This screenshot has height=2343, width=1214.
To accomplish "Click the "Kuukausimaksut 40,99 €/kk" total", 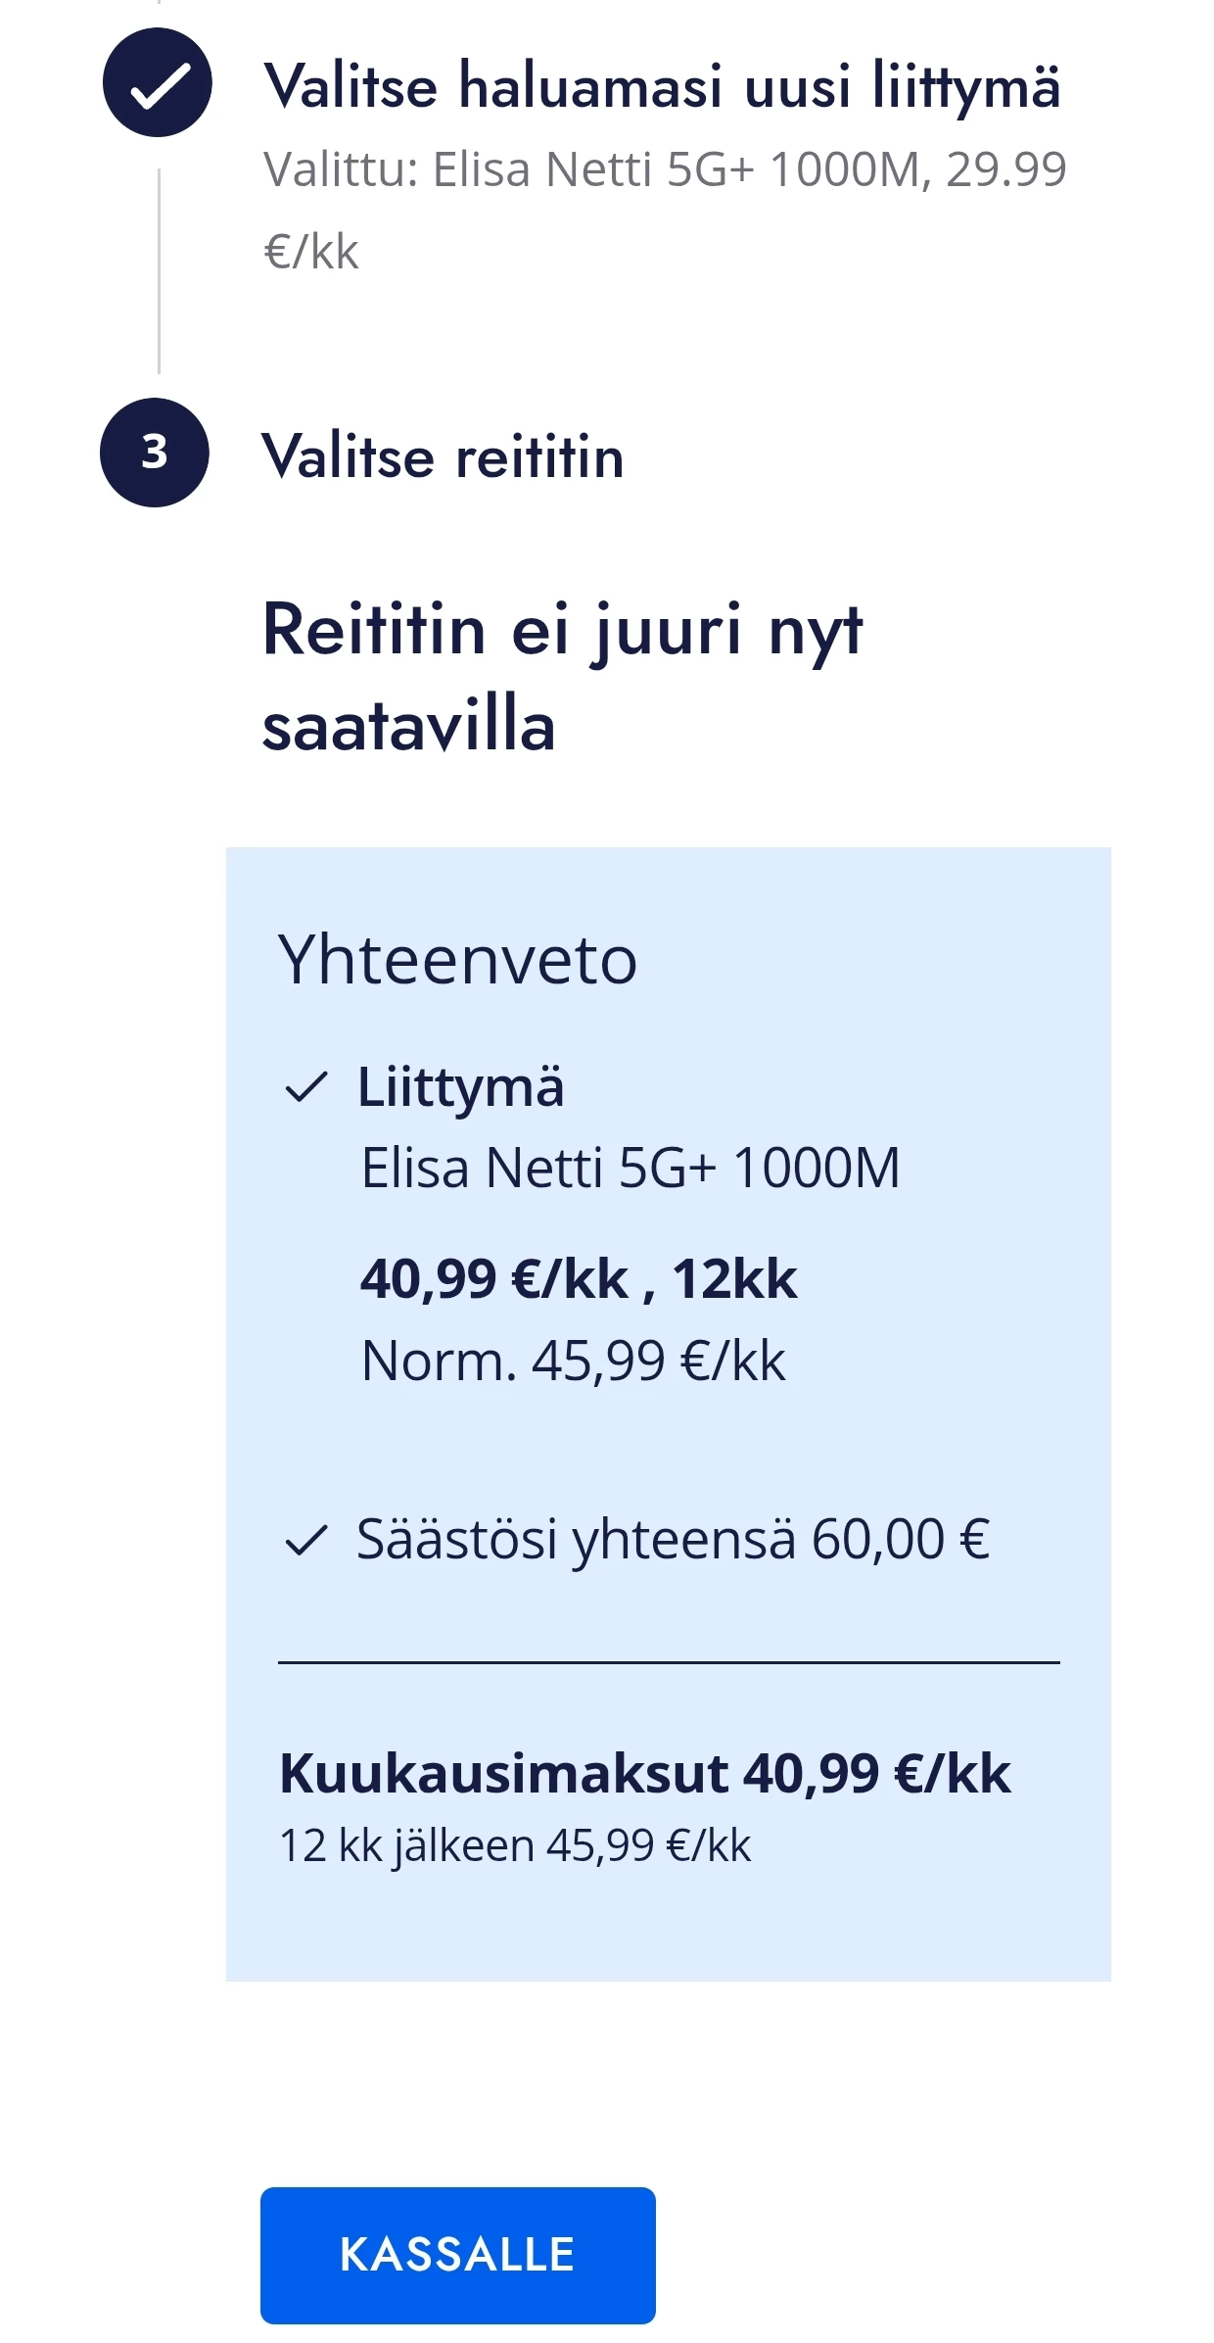I will [644, 1773].
